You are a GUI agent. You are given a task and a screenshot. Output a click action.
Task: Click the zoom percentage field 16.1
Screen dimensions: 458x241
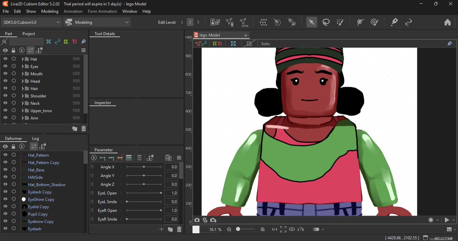tap(209, 230)
